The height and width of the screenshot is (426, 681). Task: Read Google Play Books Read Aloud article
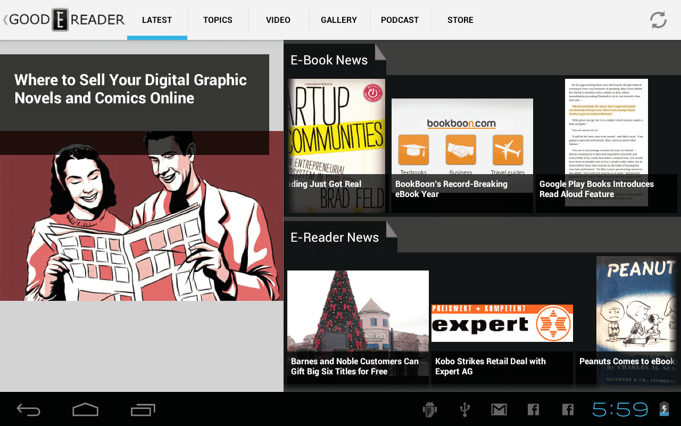pos(596,189)
